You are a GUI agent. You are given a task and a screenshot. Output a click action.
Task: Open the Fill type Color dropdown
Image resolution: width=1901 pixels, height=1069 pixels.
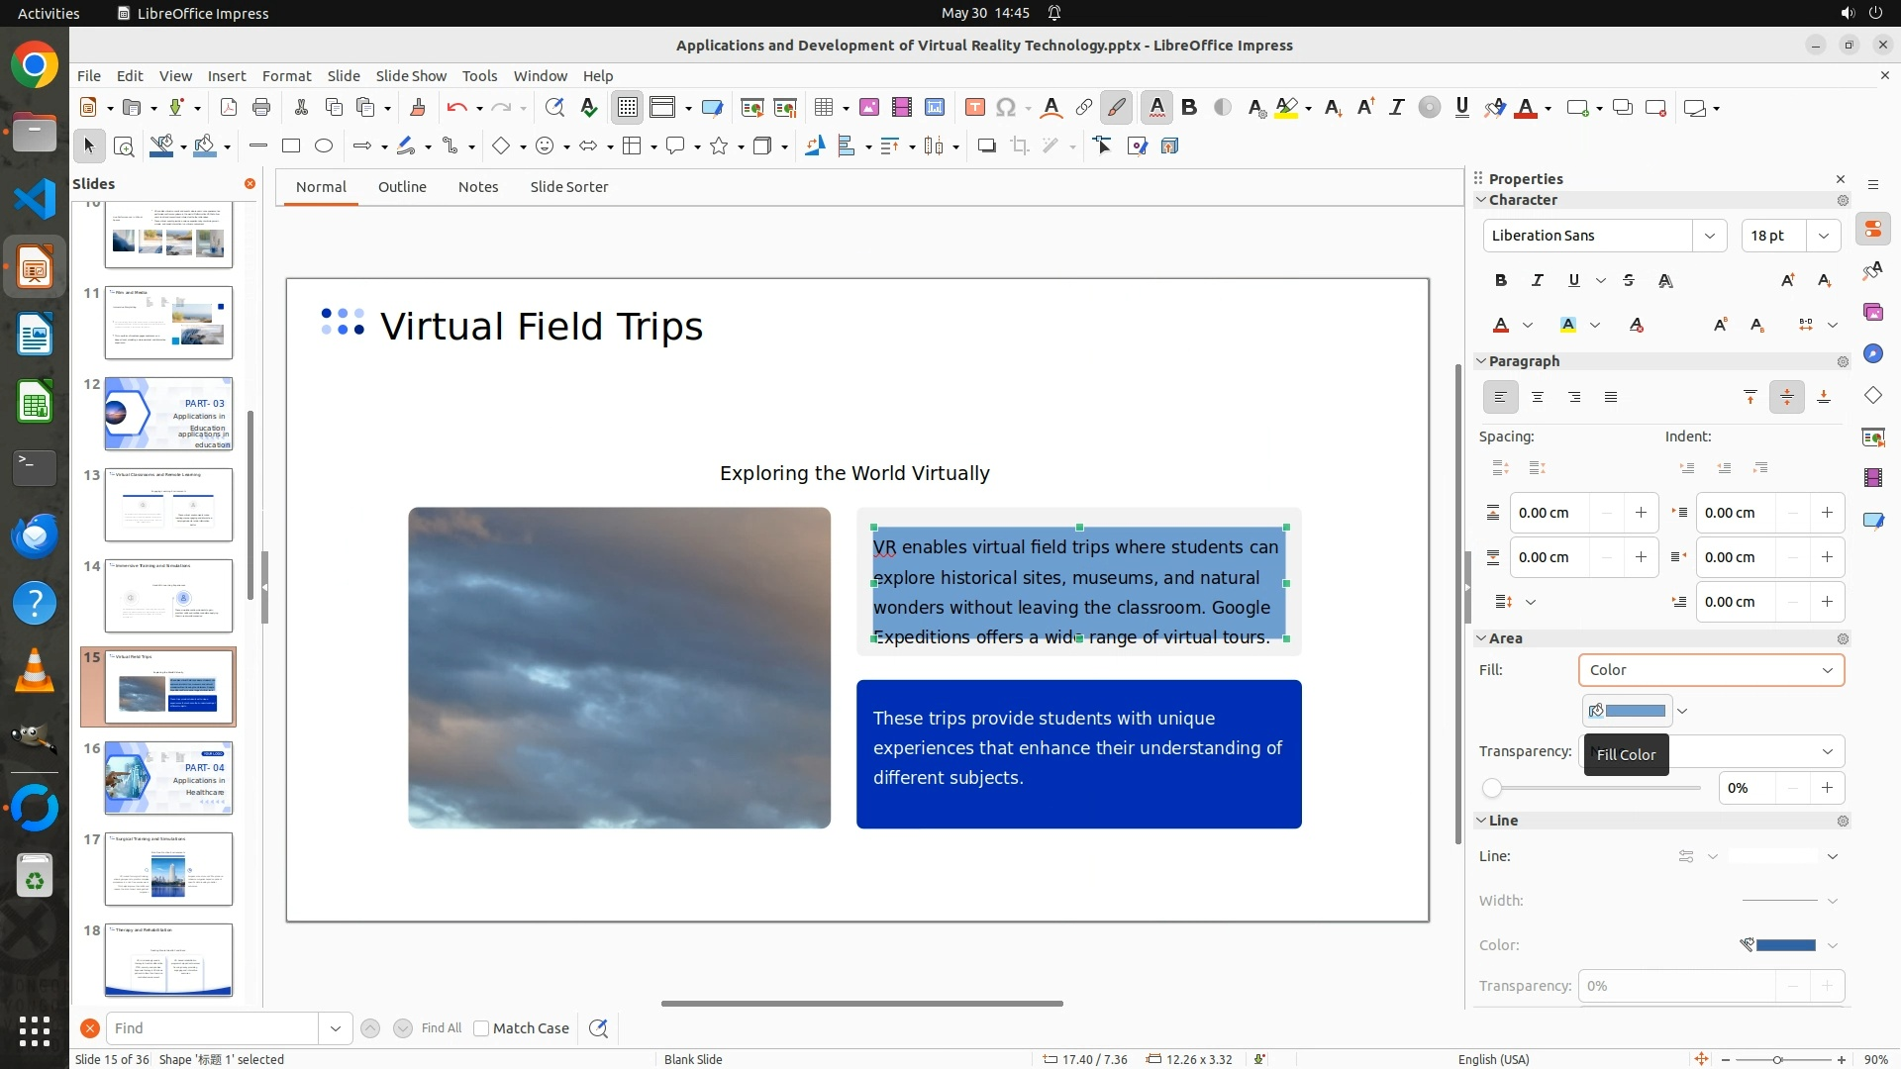tap(1711, 670)
